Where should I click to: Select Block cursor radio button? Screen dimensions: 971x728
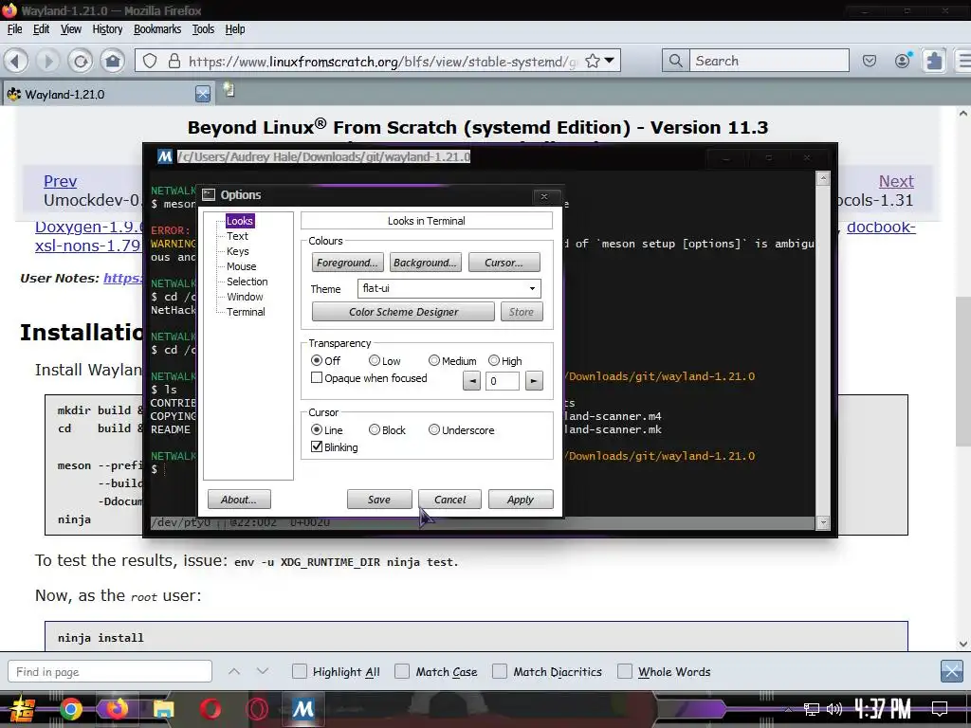pyautogui.click(x=374, y=429)
